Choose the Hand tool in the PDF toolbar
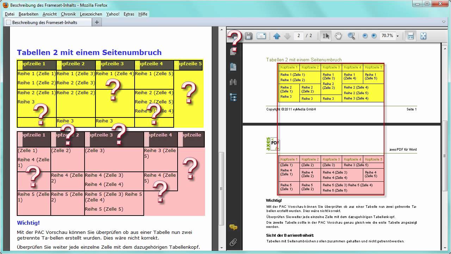 tap(338, 36)
